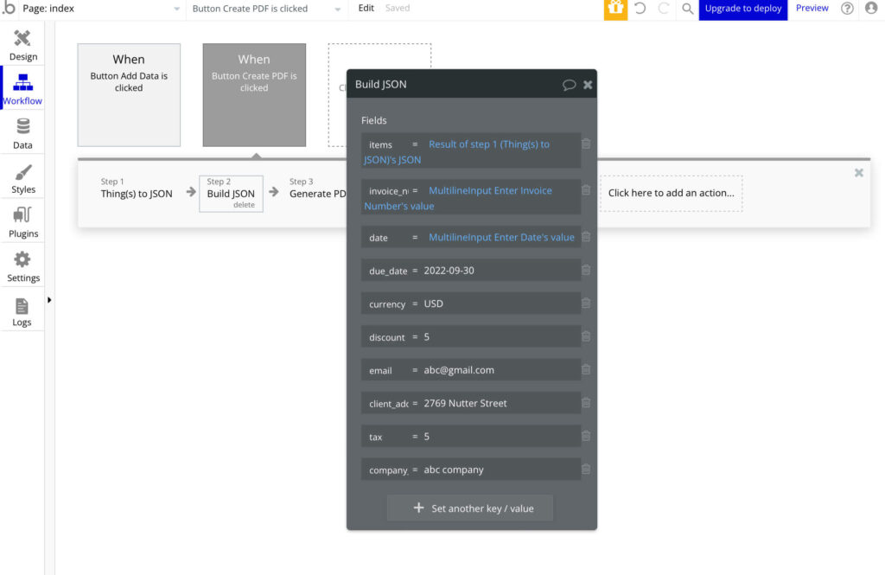Screen dimensions: 885x575
Task: Open the comment bubble in Build JSON
Action: click(x=569, y=85)
